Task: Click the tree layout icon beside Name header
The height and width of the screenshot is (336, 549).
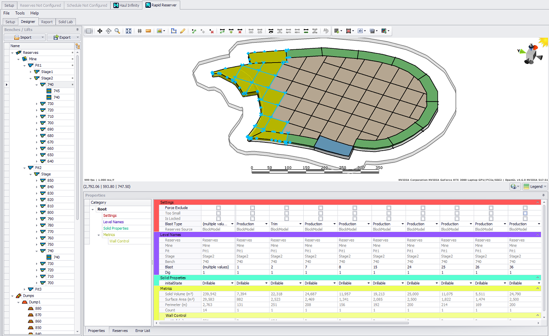Action: [77, 46]
